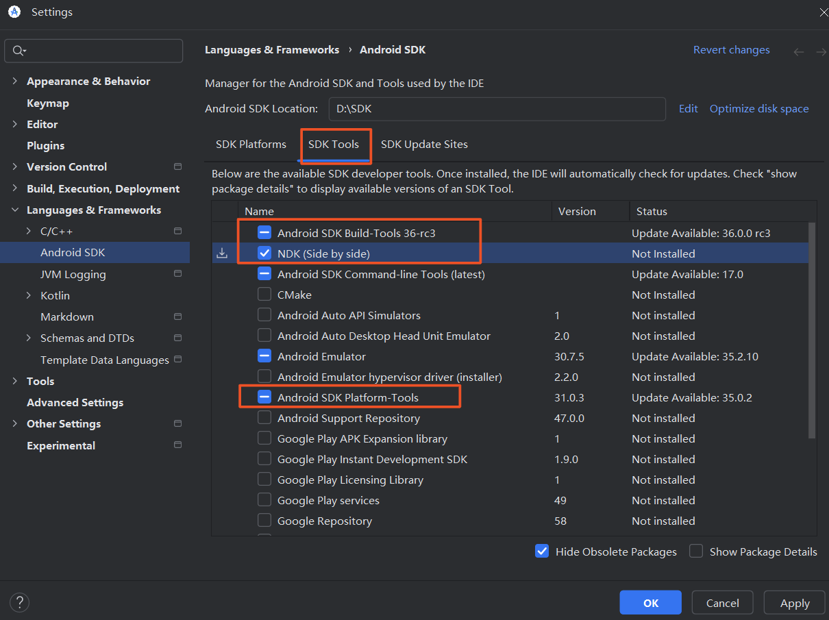
Task: Click Languages & Frameworks breadcrumb
Action: click(x=272, y=50)
